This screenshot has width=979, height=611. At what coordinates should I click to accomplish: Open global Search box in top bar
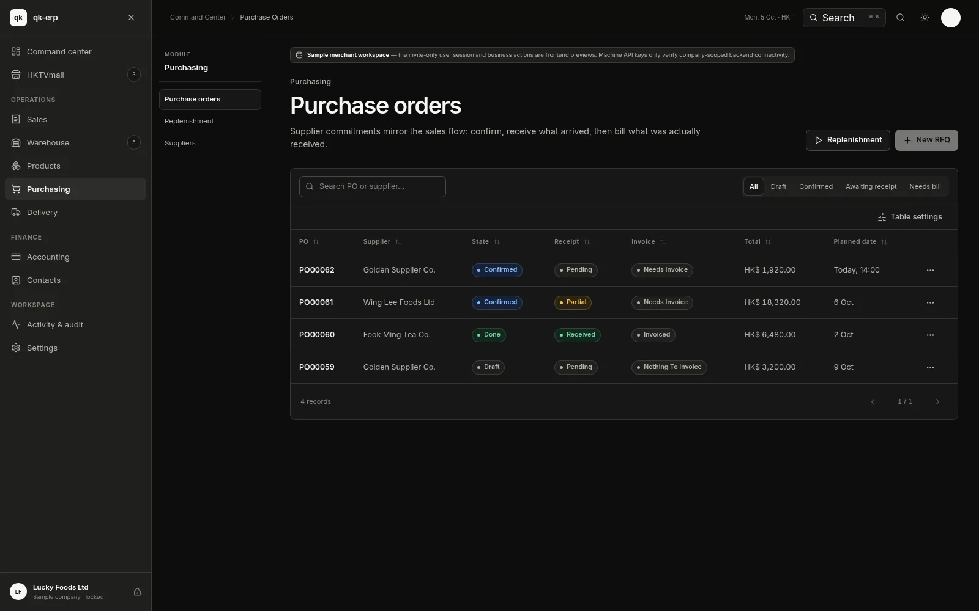pyautogui.click(x=844, y=18)
